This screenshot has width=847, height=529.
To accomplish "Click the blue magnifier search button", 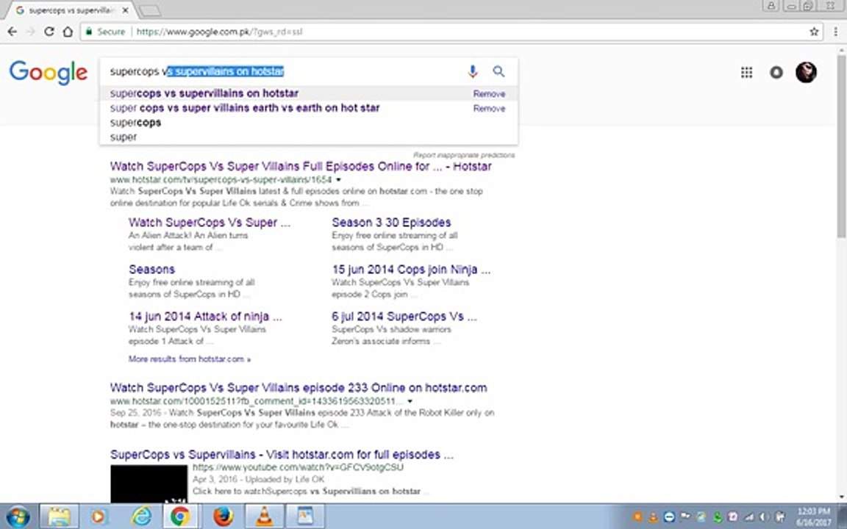I will tap(498, 71).
